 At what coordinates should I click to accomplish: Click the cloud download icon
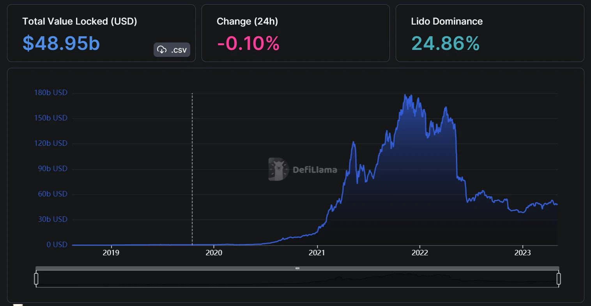click(161, 50)
